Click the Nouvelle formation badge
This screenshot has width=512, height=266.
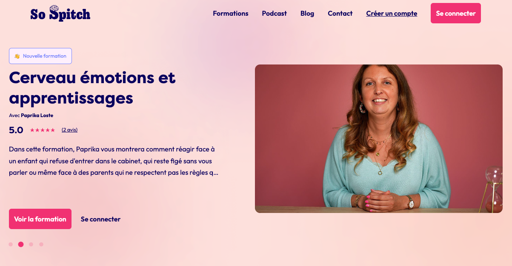pos(40,56)
